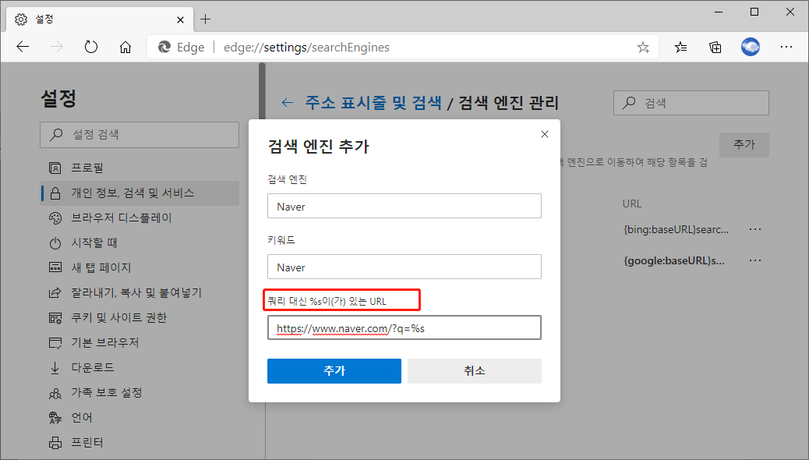Maximize the Edge window
The image size is (809, 460).
pos(754,12)
